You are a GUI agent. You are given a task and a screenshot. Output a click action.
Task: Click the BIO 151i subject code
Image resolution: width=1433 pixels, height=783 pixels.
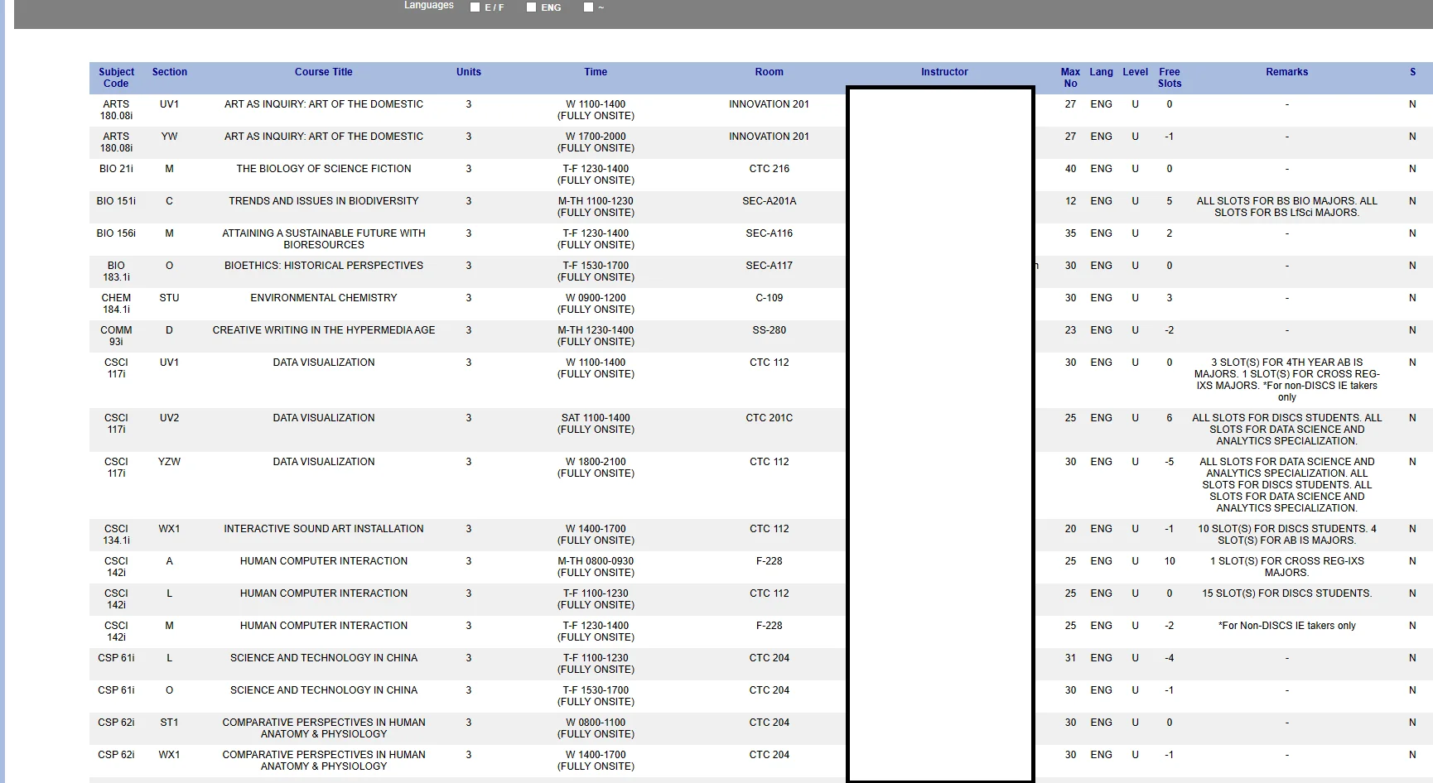click(116, 201)
